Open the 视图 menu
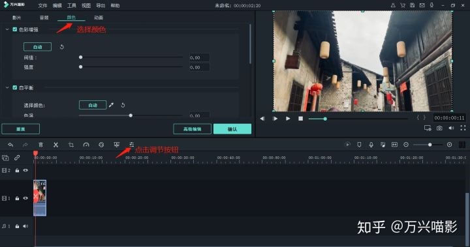The width and height of the screenshot is (470, 247). coord(86,5)
